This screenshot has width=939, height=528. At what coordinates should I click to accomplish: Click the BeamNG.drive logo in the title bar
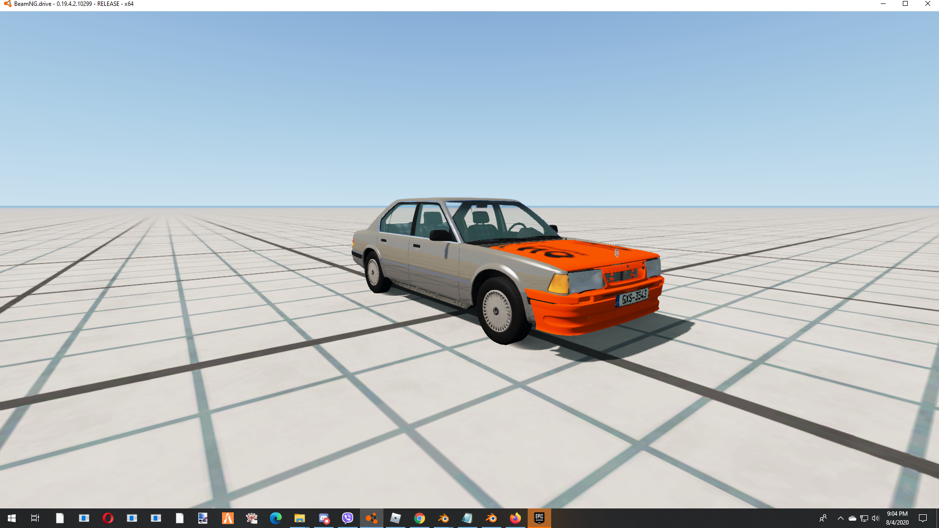[x=7, y=4]
